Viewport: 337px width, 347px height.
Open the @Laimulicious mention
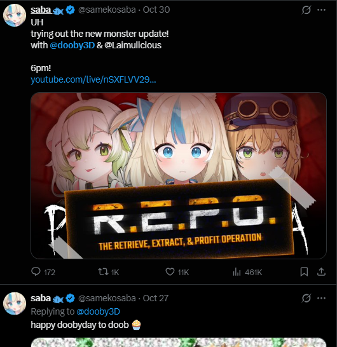pyautogui.click(x=133, y=45)
